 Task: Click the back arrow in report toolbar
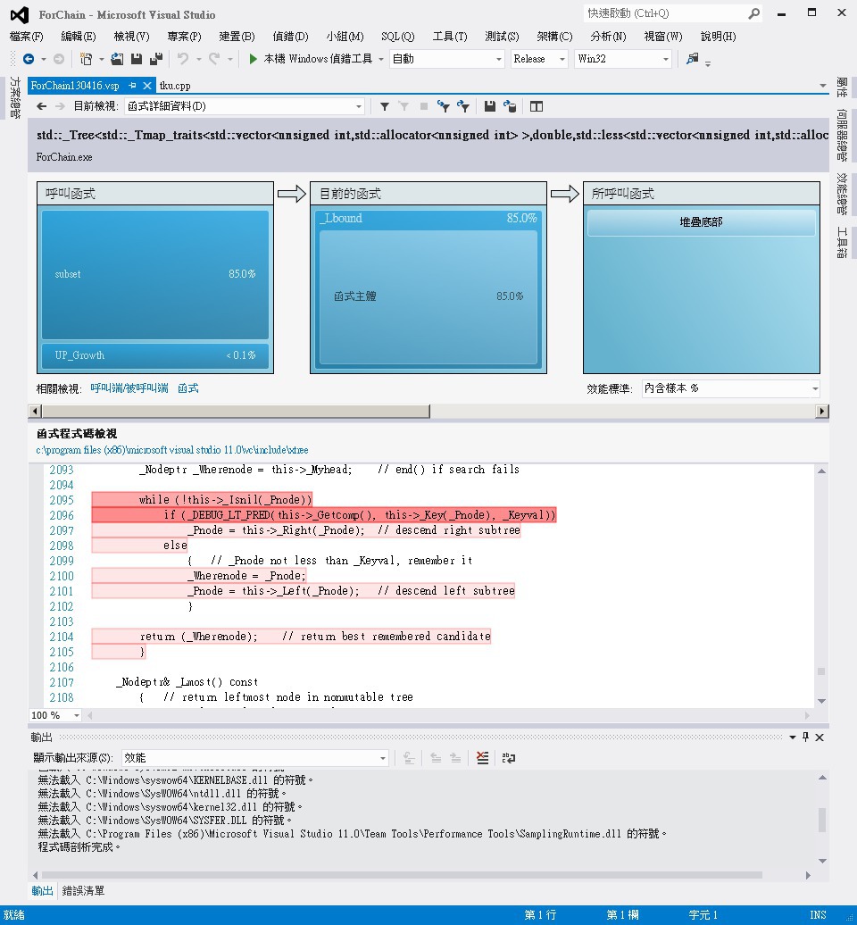point(41,106)
